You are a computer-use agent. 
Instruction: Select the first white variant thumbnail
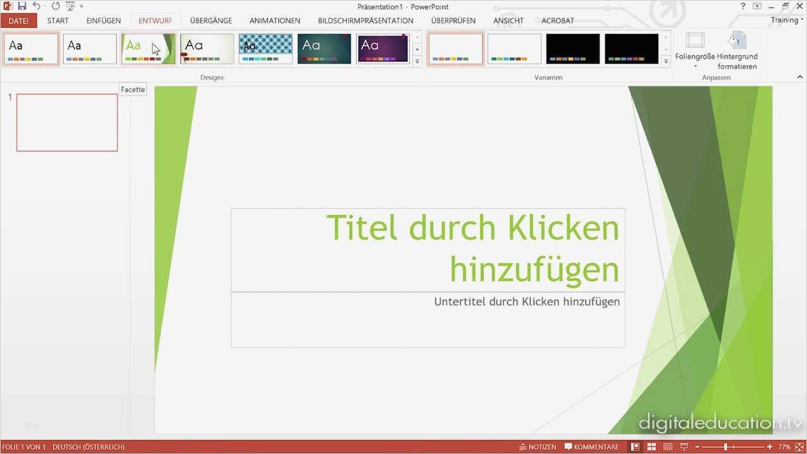click(455, 49)
